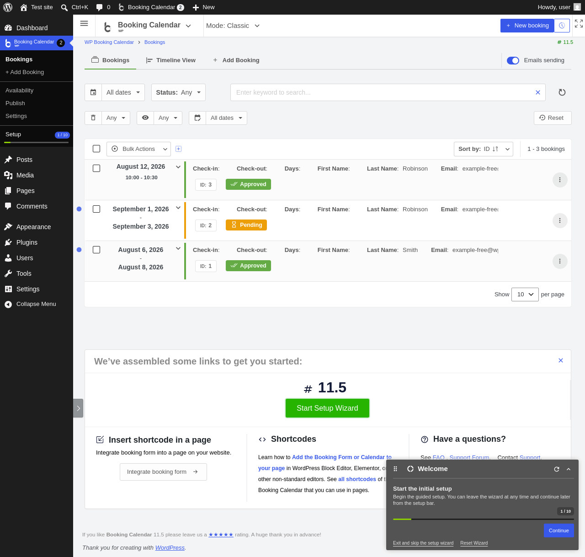Close the getting started links panel
Viewport: 585px width, 557px height.
(x=561, y=360)
